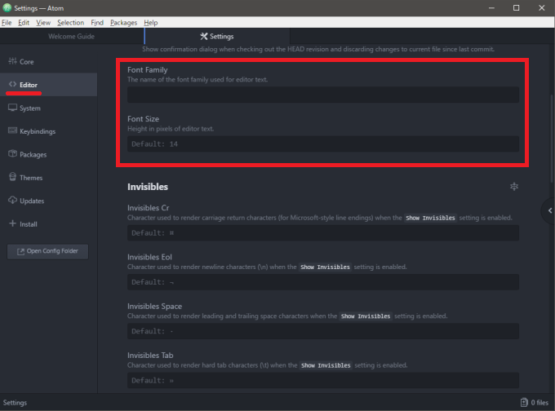Viewport: 555px width, 411px height.
Task: Focus the Invisibles Eol input field
Action: 323,282
